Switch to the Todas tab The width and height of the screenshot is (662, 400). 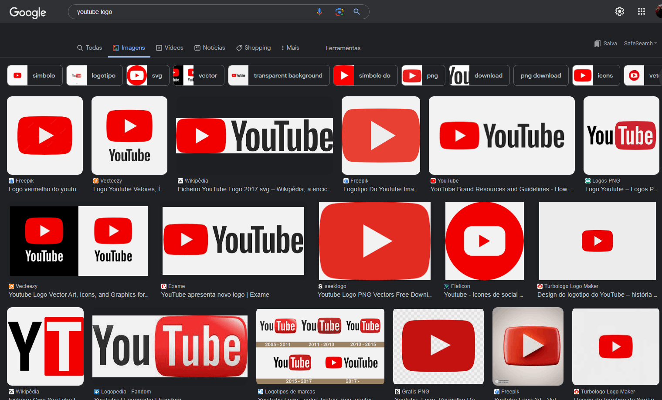89,47
